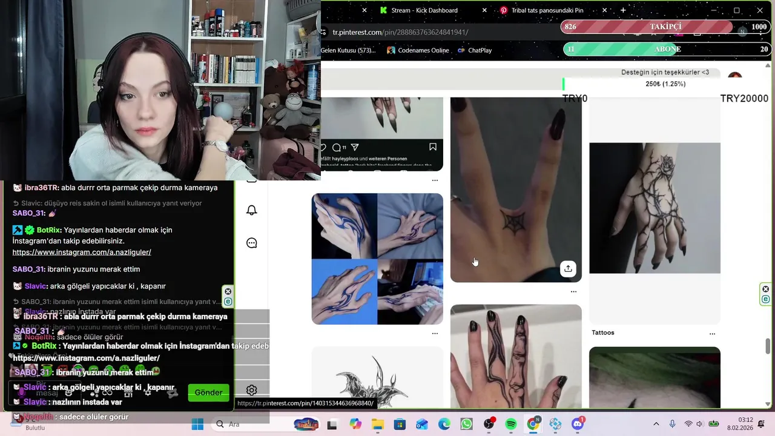Open Outlook from taskbar
Image resolution: width=775 pixels, height=436 pixels.
pyautogui.click(x=422, y=424)
